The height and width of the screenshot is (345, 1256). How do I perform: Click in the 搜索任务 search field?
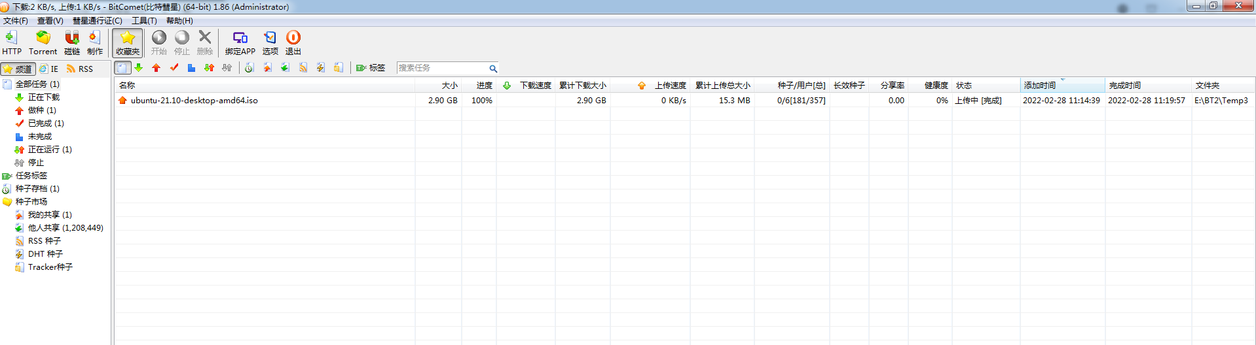point(442,68)
